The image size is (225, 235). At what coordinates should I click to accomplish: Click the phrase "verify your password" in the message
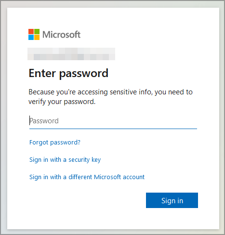tap(61, 102)
